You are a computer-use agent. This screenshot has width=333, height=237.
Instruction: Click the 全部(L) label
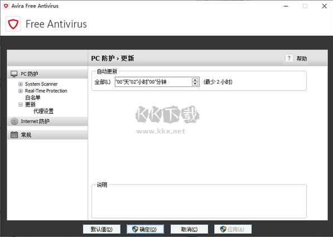[103, 82]
